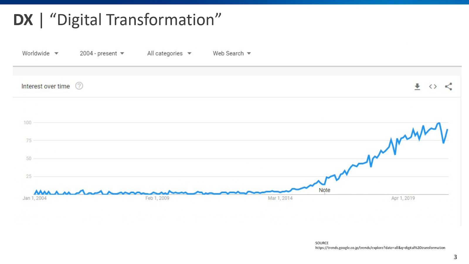
Task: Share the Interest over time chart
Action: tap(448, 87)
